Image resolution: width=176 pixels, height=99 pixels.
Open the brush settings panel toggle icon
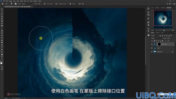pos(15,4)
